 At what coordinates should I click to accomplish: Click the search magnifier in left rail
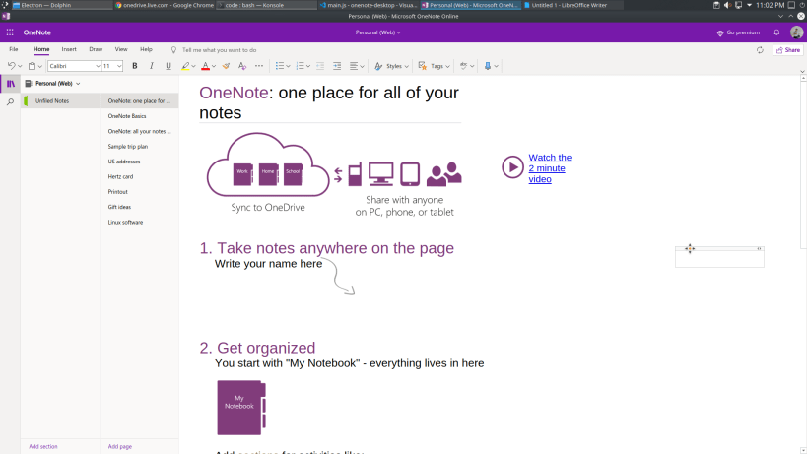coord(10,101)
